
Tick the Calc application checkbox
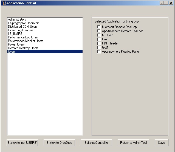click(x=99, y=40)
